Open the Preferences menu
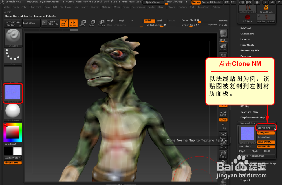 pos(138,7)
